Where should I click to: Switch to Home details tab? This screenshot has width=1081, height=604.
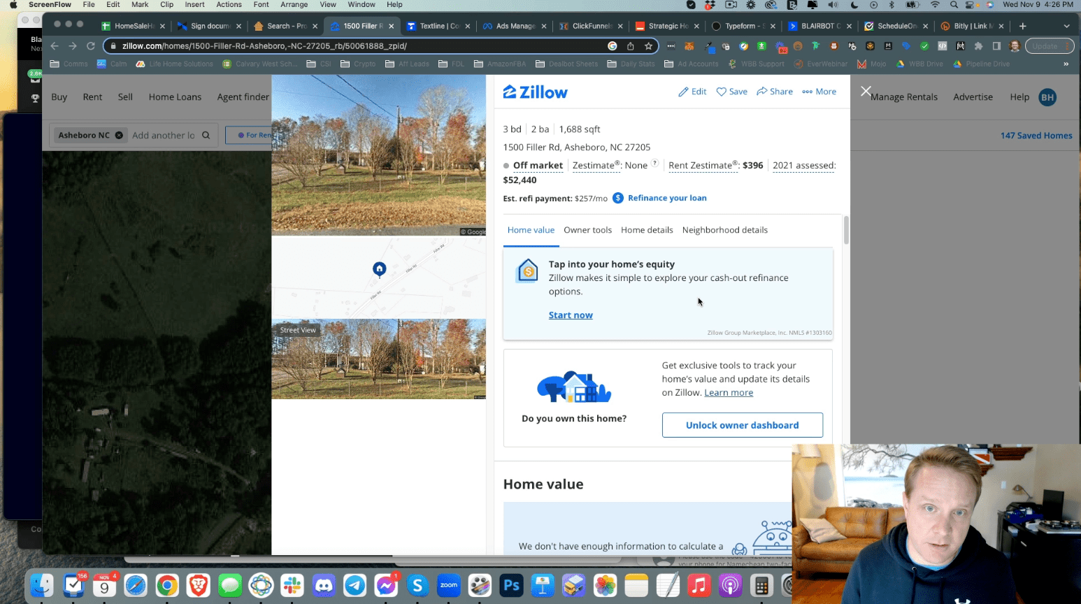tap(647, 230)
